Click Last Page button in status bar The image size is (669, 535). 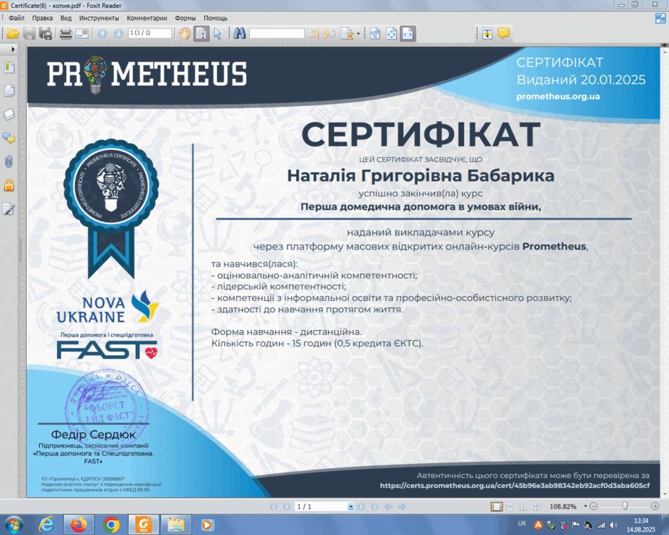[x=374, y=507]
